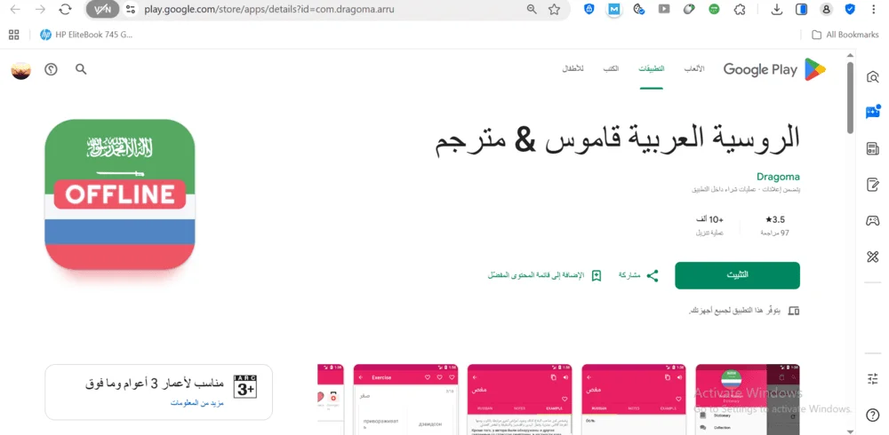
Task: Open the apps grid in bookmarks bar
Action: click(x=14, y=35)
